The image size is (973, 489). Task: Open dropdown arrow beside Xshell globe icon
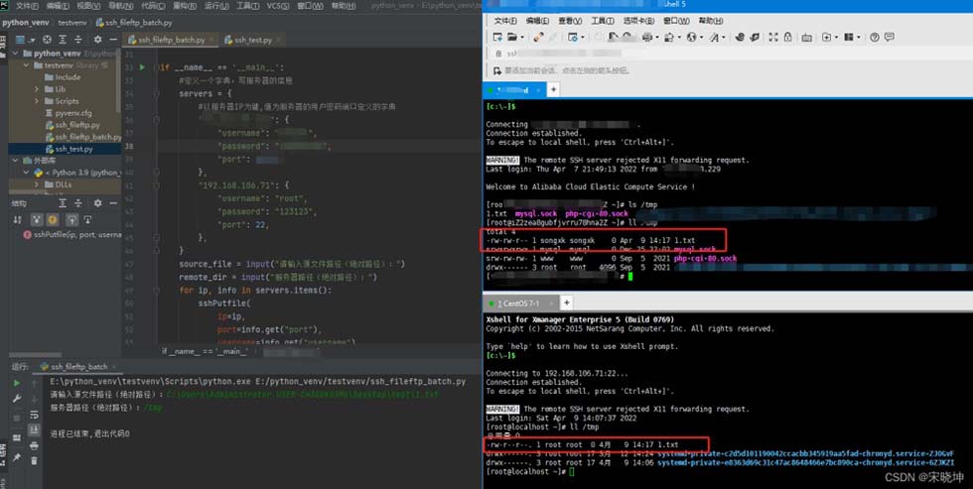click(x=701, y=37)
